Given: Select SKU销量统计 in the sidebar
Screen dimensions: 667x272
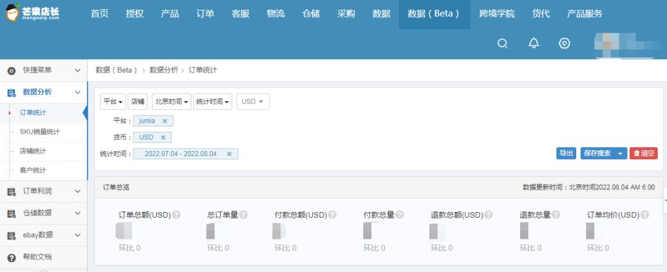Looking at the screenshot, I should 40,132.
